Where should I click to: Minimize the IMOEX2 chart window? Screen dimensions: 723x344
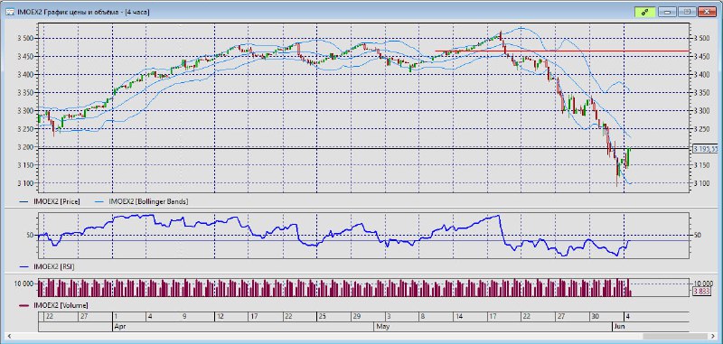click(x=667, y=13)
